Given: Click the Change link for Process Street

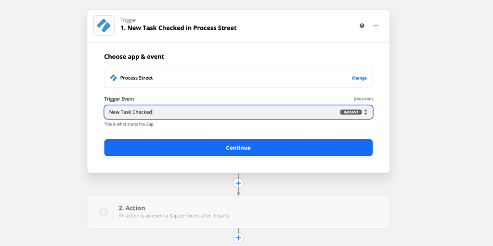Looking at the screenshot, I should [x=359, y=78].
